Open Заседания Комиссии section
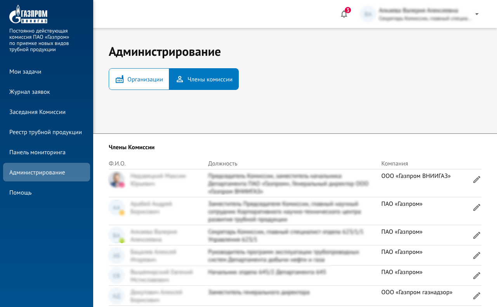 click(37, 112)
